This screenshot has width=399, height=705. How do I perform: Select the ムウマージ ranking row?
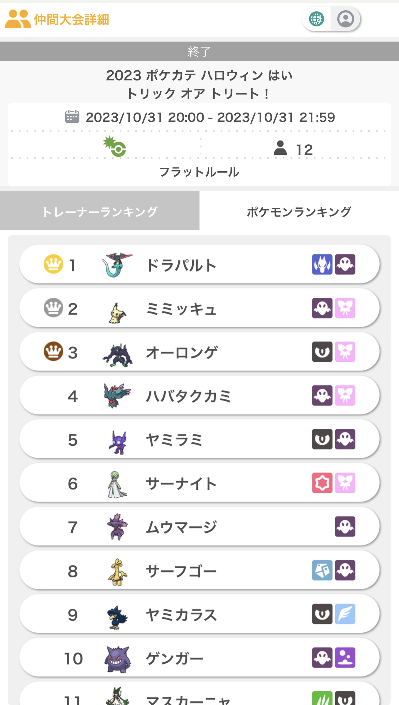199,527
